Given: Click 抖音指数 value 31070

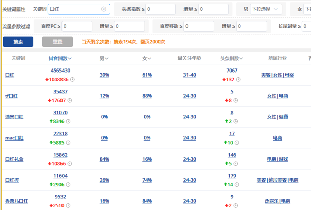Looking at the screenshot, I should (60, 113).
